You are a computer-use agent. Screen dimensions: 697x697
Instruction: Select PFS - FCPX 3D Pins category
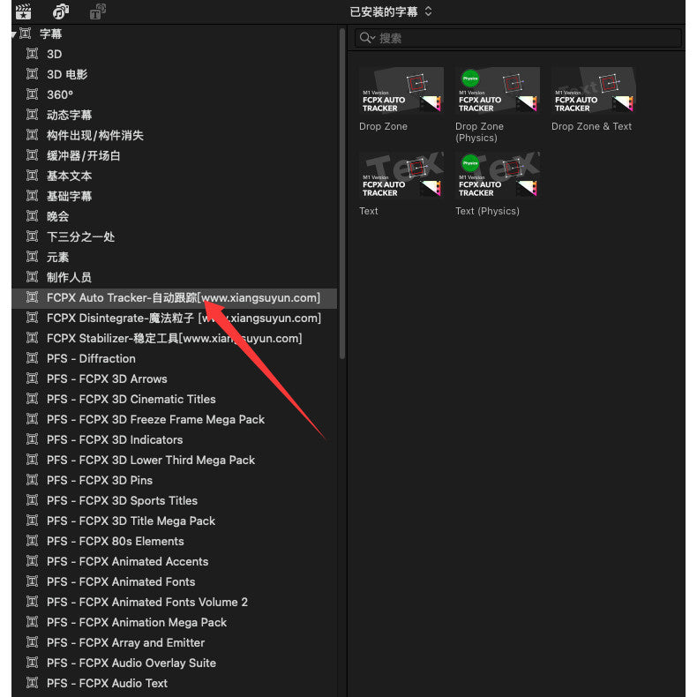(x=175, y=481)
